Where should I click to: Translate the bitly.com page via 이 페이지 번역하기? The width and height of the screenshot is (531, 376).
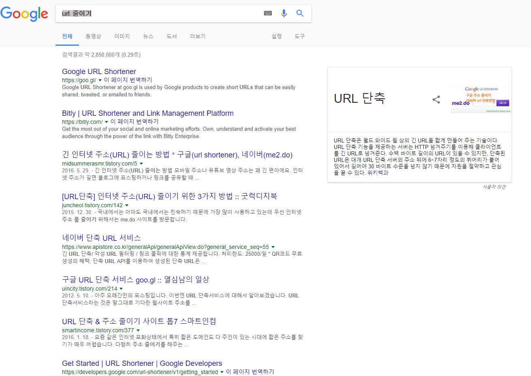coord(134,122)
